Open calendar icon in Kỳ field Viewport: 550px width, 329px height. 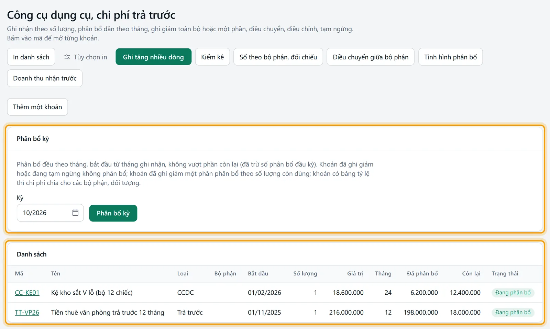point(75,213)
